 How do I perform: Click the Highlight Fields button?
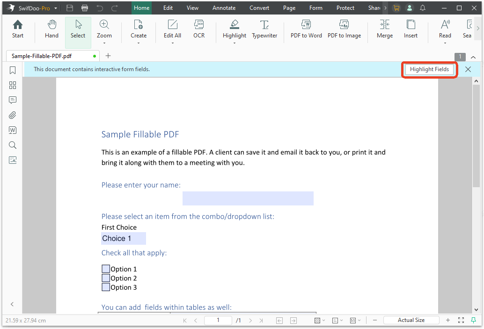click(x=429, y=69)
